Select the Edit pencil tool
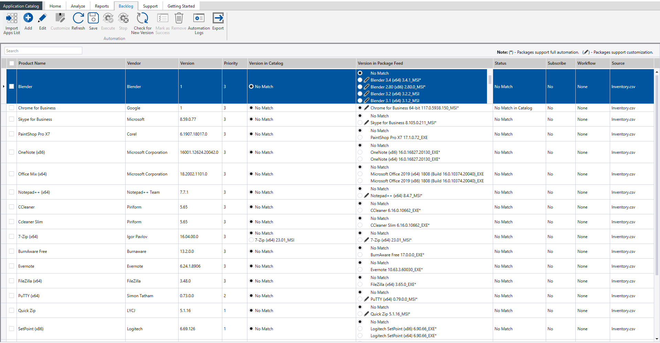The width and height of the screenshot is (660, 343). (42, 18)
